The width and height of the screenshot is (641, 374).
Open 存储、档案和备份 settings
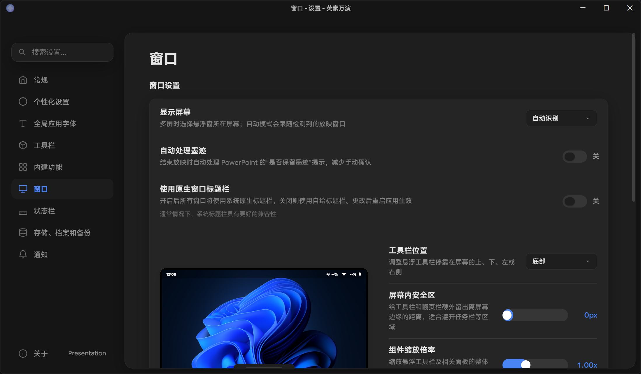(62, 233)
